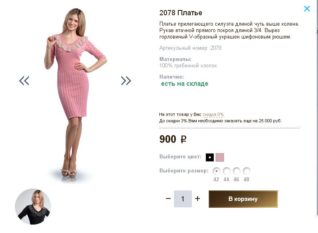Click the large pink dress photo
The image size is (318, 233).
tap(74, 92)
